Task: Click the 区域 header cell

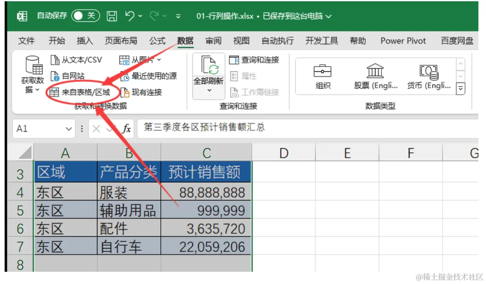Action: [x=65, y=172]
